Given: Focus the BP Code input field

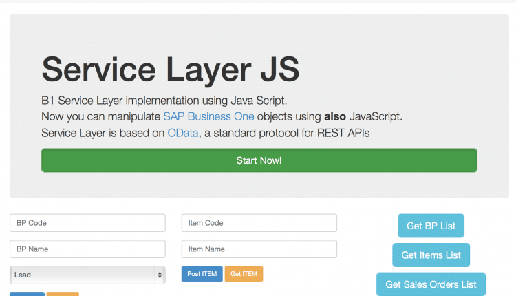Looking at the screenshot, I should click(87, 223).
